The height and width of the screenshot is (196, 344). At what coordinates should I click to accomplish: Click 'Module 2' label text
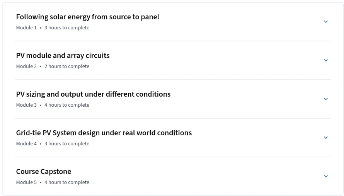[x=26, y=66]
